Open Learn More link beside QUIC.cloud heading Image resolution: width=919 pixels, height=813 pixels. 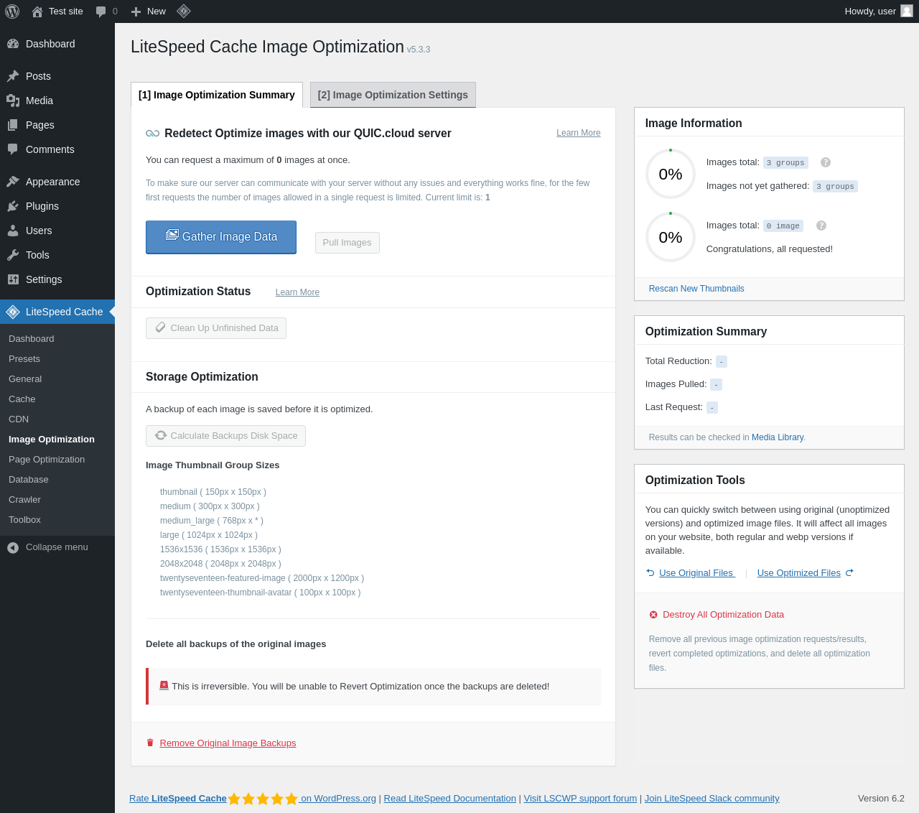pyautogui.click(x=579, y=133)
